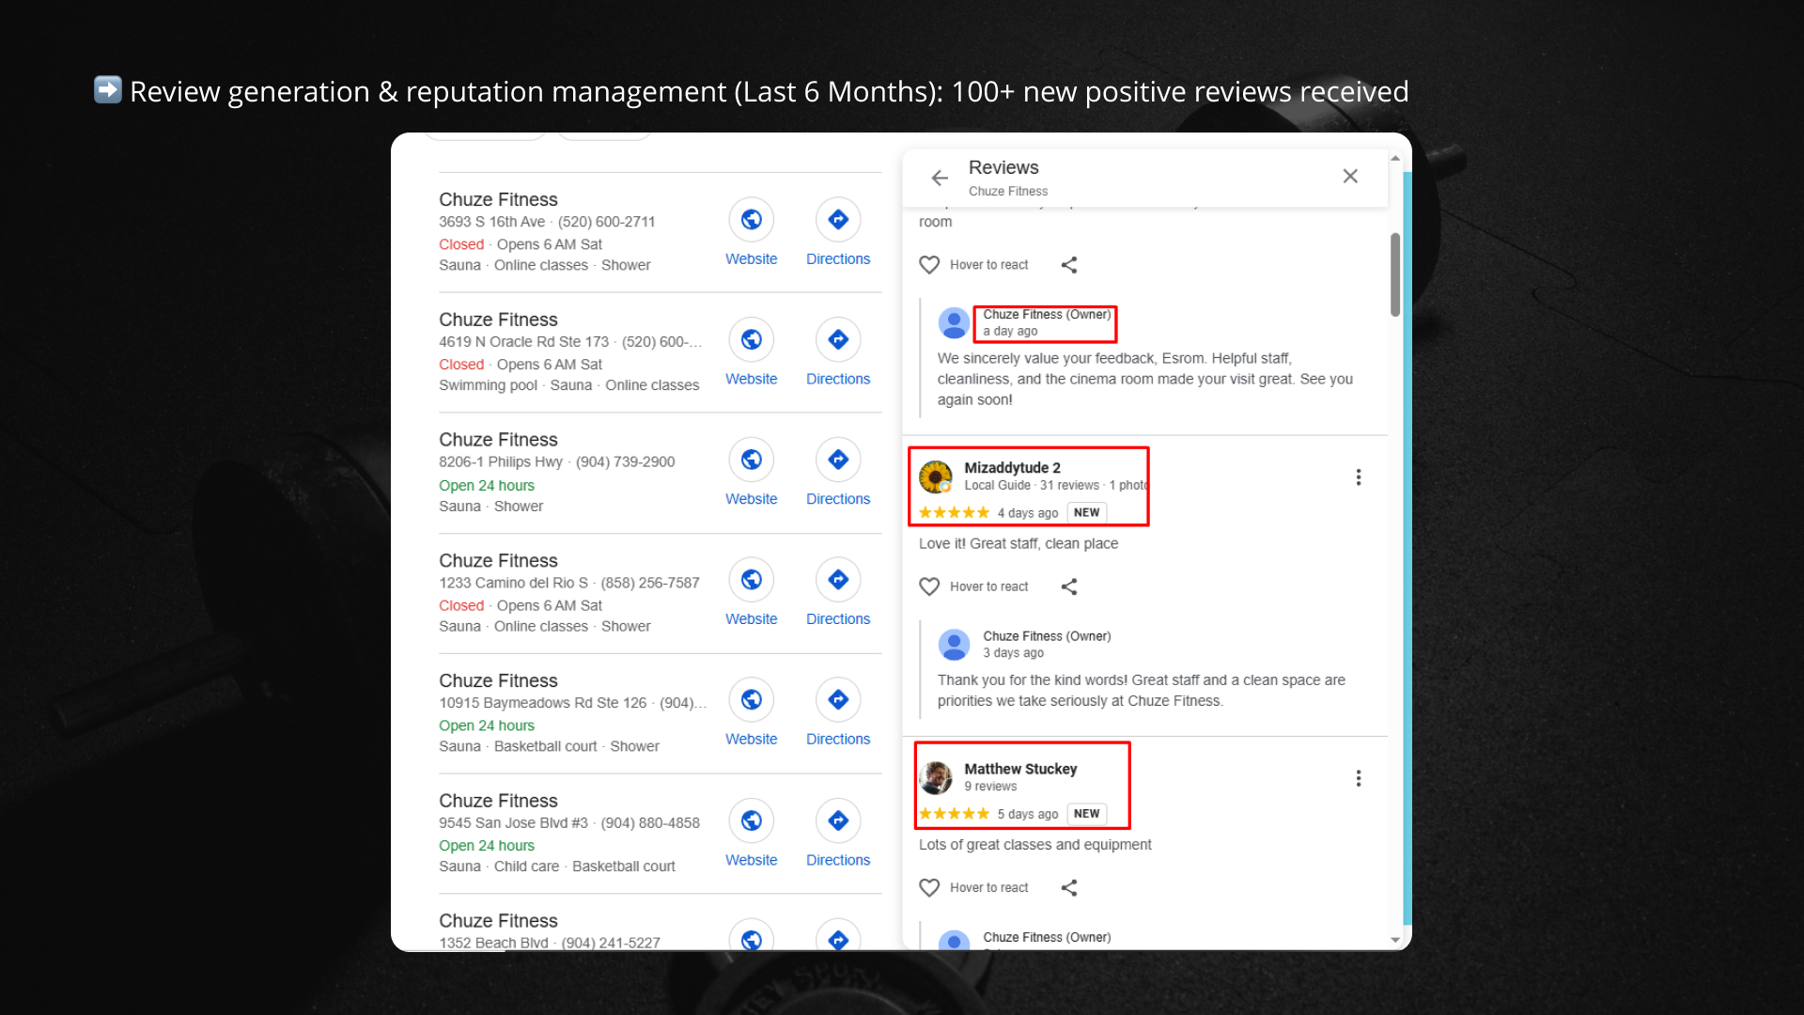Select Chuze Fitness listing at 4619 N Oracle Rd
The width and height of the screenshot is (1804, 1015).
498,320
